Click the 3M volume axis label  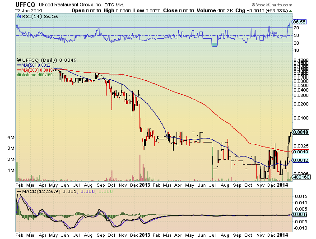11,148
